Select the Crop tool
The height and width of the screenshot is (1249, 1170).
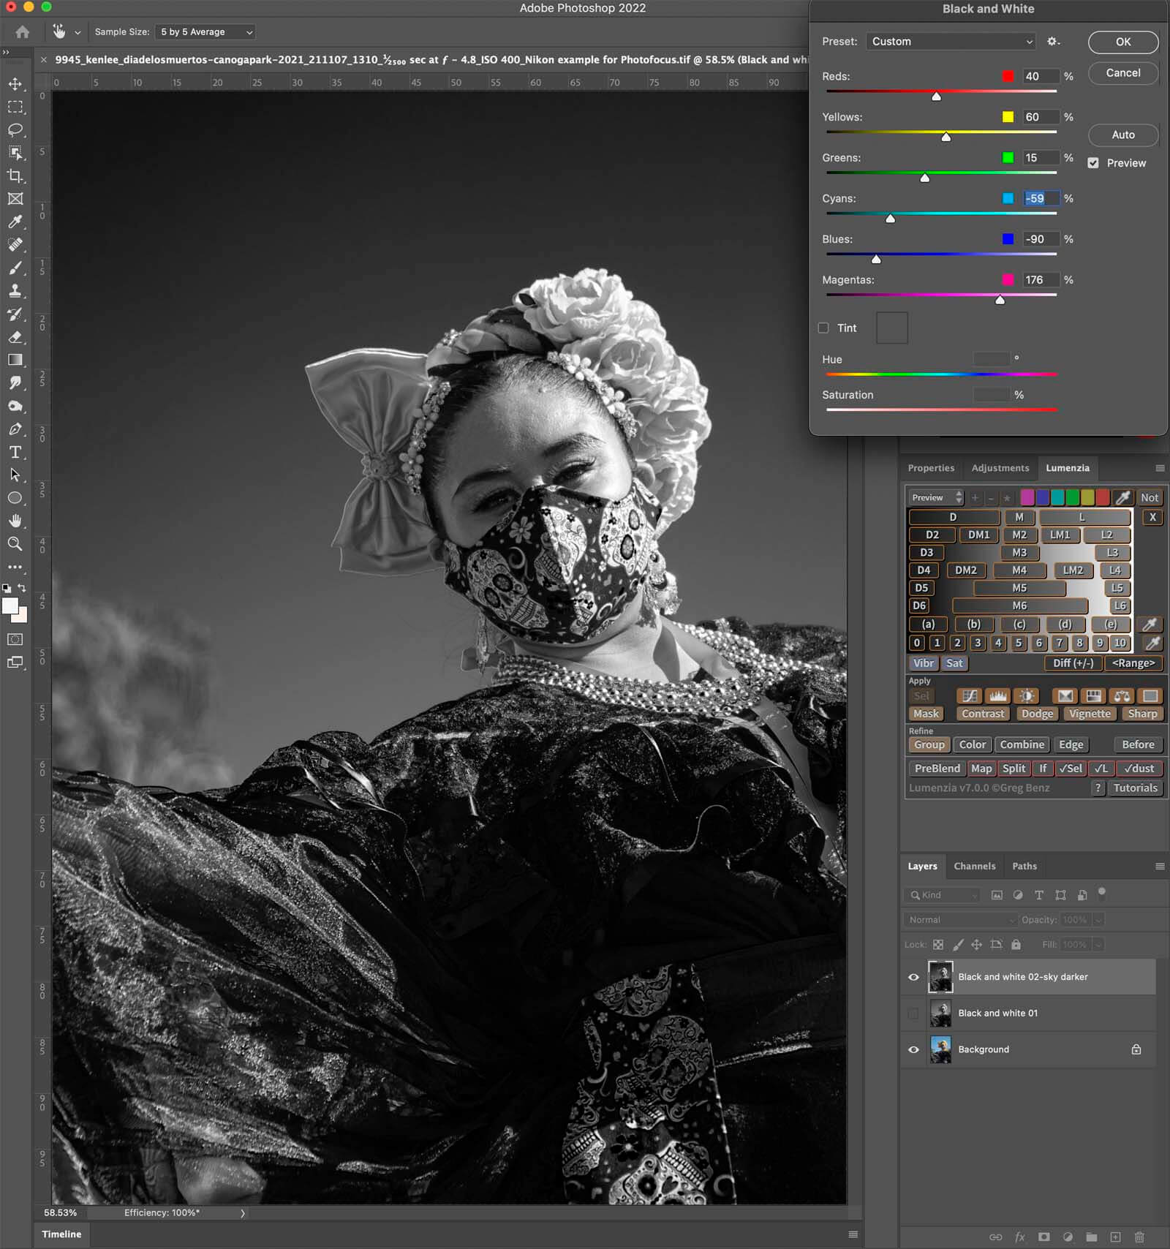pyautogui.click(x=15, y=176)
